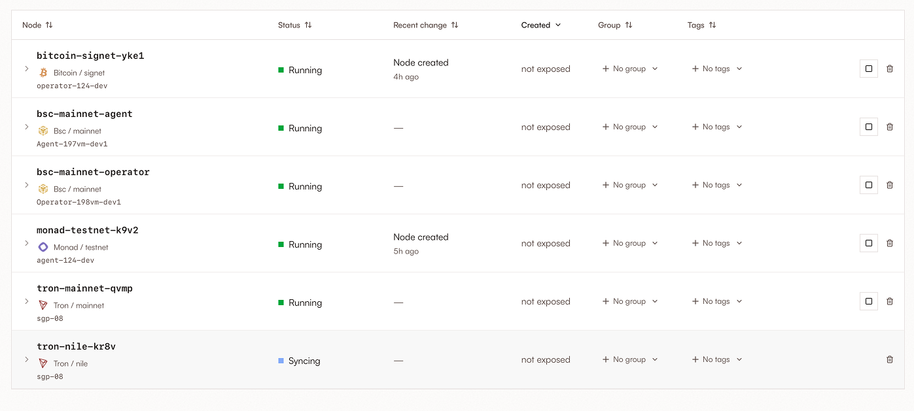Image resolution: width=914 pixels, height=411 pixels.
Task: Open the 'No tags' dropdown for bsc-mainnet-agent
Action: [x=717, y=127]
